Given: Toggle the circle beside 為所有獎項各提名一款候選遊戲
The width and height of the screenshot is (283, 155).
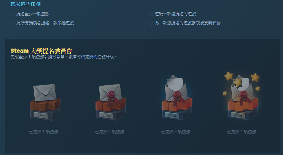Looking at the screenshot, I should [13, 23].
